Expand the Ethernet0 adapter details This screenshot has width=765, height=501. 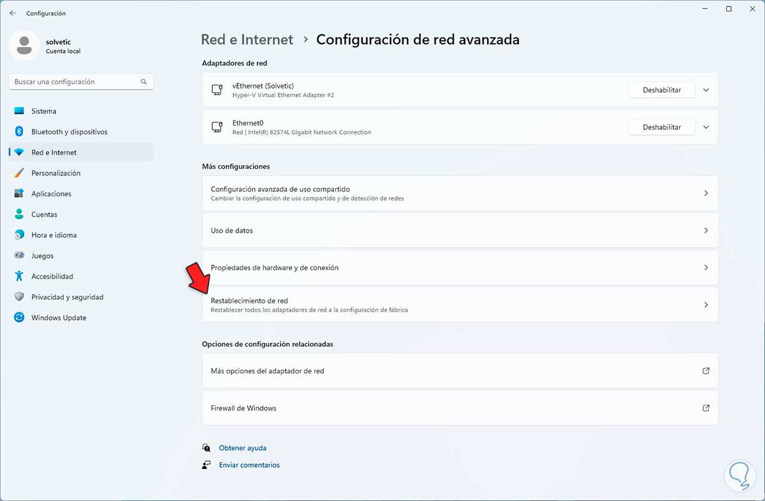706,127
